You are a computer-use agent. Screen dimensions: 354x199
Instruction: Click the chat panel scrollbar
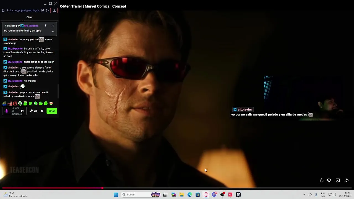tap(58, 91)
